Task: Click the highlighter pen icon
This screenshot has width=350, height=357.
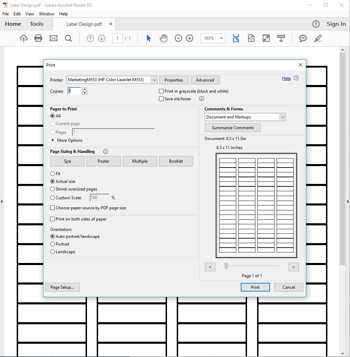Action: click(x=318, y=38)
